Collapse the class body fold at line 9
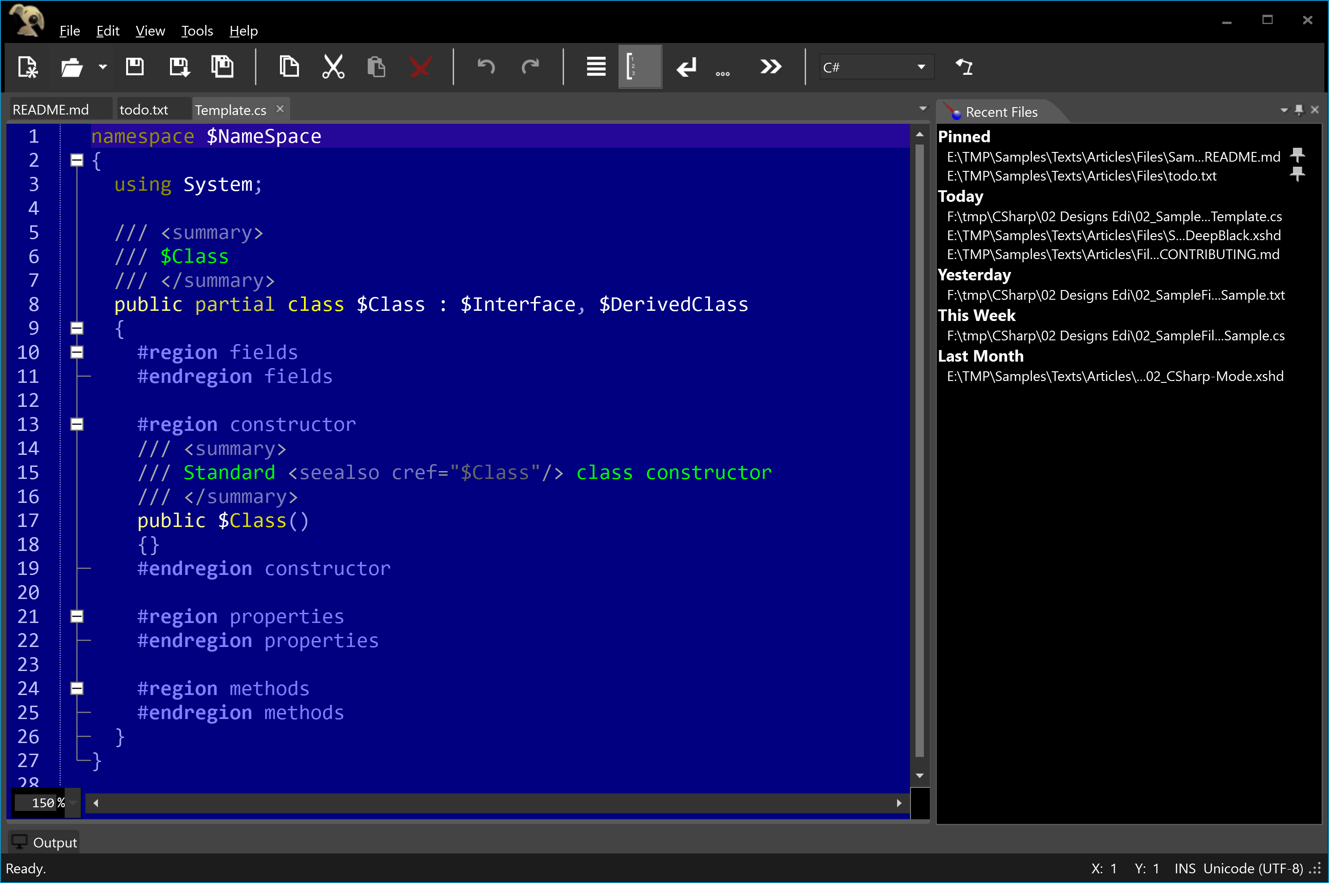 click(77, 328)
